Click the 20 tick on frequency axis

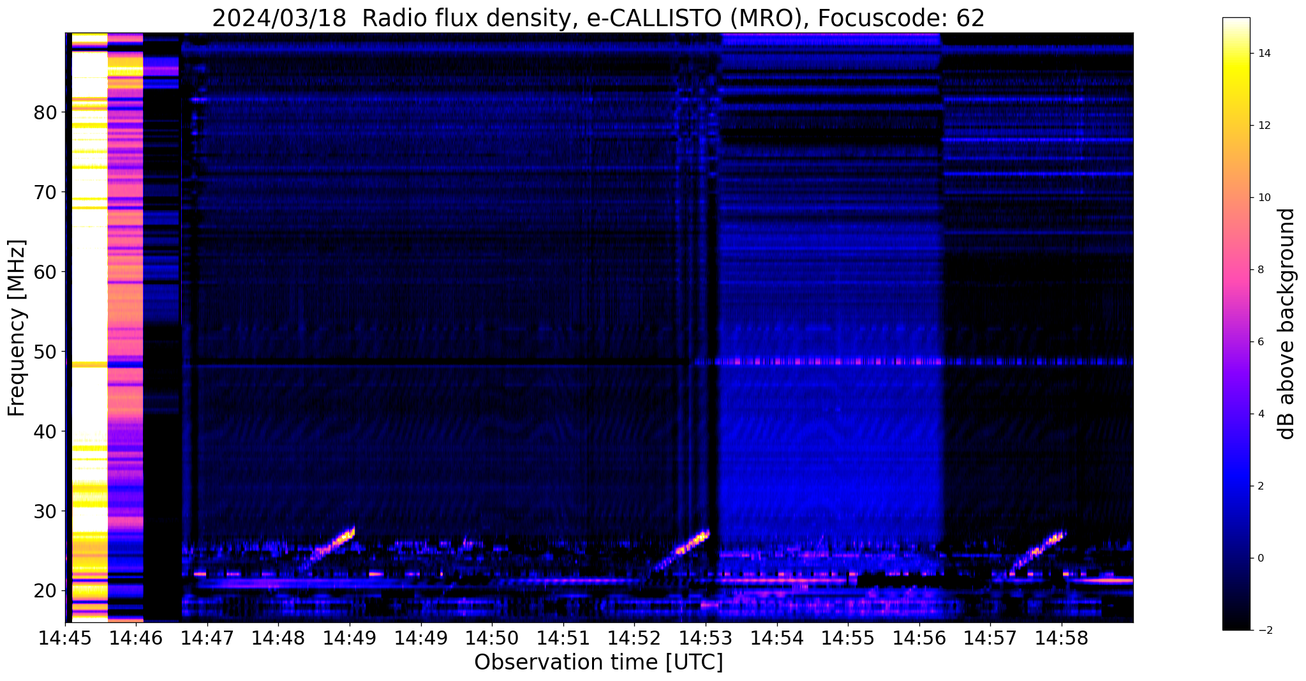(45, 591)
